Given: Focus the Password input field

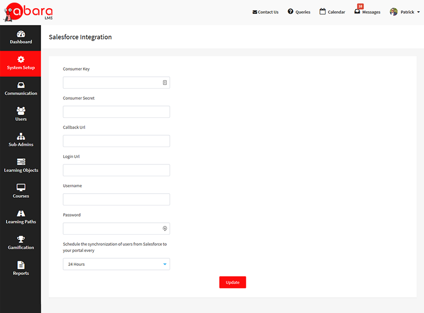Looking at the screenshot, I should click(117, 228).
